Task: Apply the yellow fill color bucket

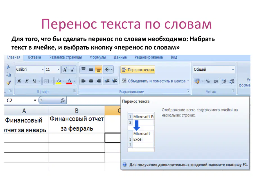Action: point(58,81)
